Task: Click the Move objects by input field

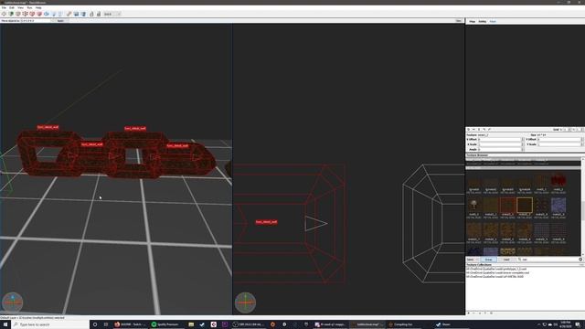Action: (35, 21)
